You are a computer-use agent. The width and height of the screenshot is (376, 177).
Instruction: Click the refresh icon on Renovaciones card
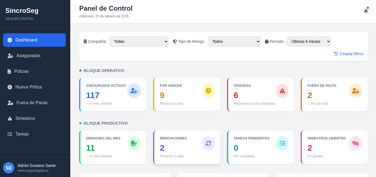(208, 143)
